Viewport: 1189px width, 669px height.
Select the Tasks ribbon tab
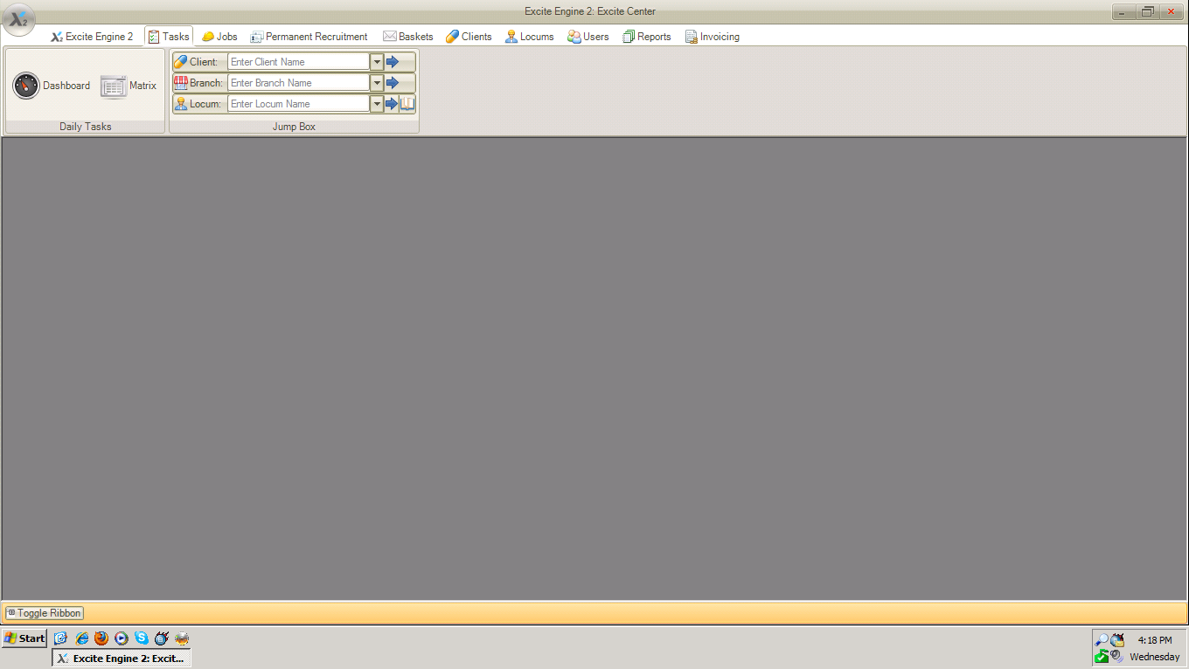pos(169,37)
